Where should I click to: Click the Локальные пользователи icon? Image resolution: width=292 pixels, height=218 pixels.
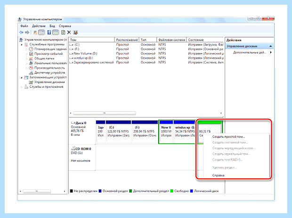31,63
